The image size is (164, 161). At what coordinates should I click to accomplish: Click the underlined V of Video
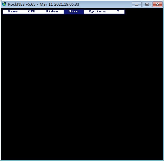tap(47, 11)
